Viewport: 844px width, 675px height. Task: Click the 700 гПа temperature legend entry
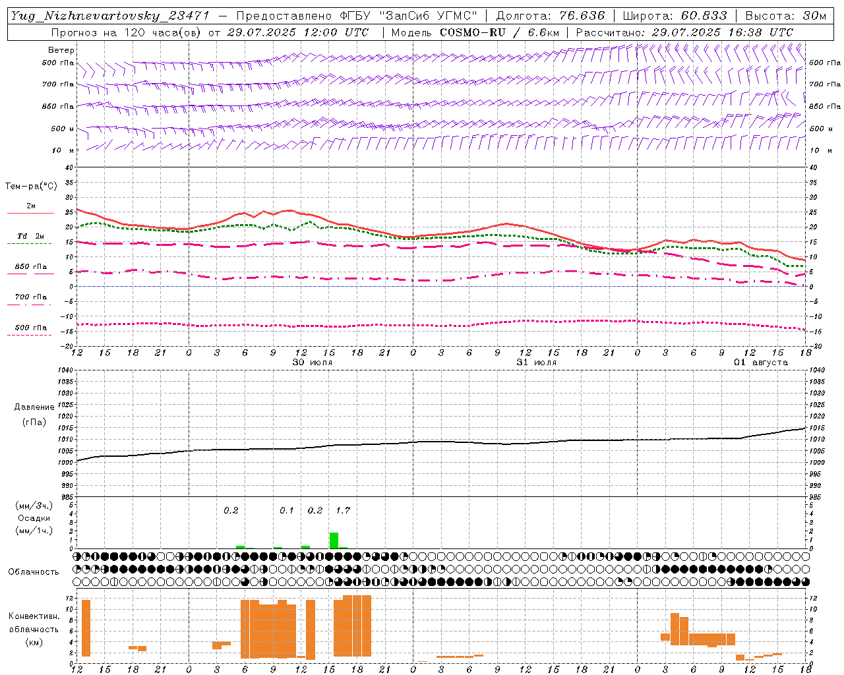click(x=30, y=297)
